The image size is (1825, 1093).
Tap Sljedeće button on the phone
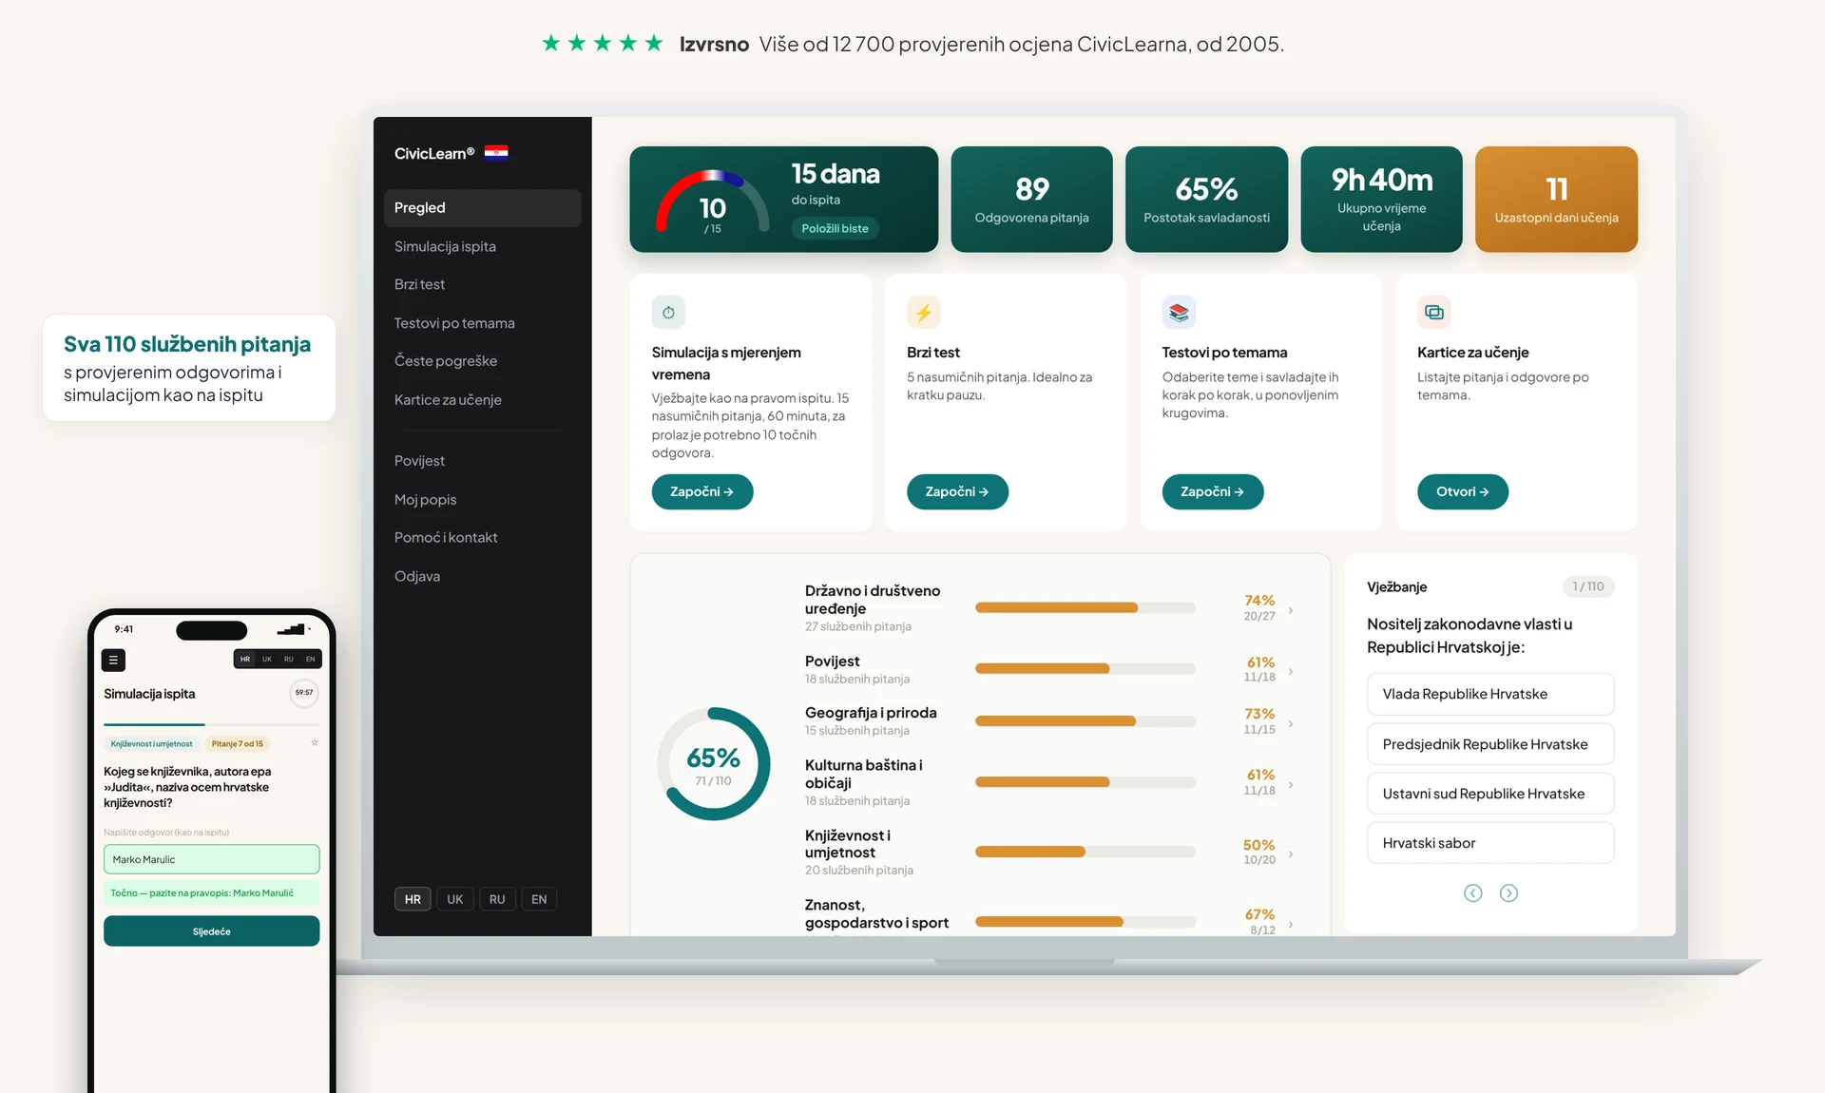coord(211,931)
